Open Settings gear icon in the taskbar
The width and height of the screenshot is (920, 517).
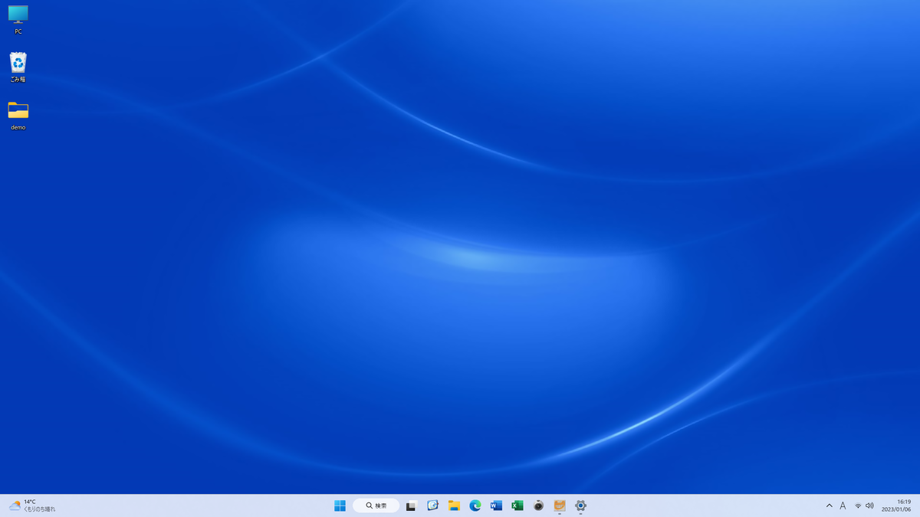pyautogui.click(x=580, y=506)
